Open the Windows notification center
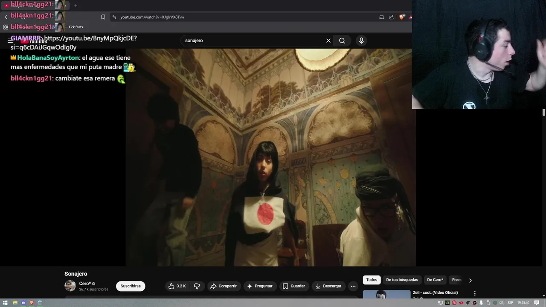 537,303
